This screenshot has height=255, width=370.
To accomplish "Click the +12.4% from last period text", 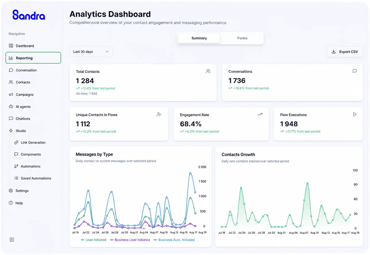I will tap(98, 88).
